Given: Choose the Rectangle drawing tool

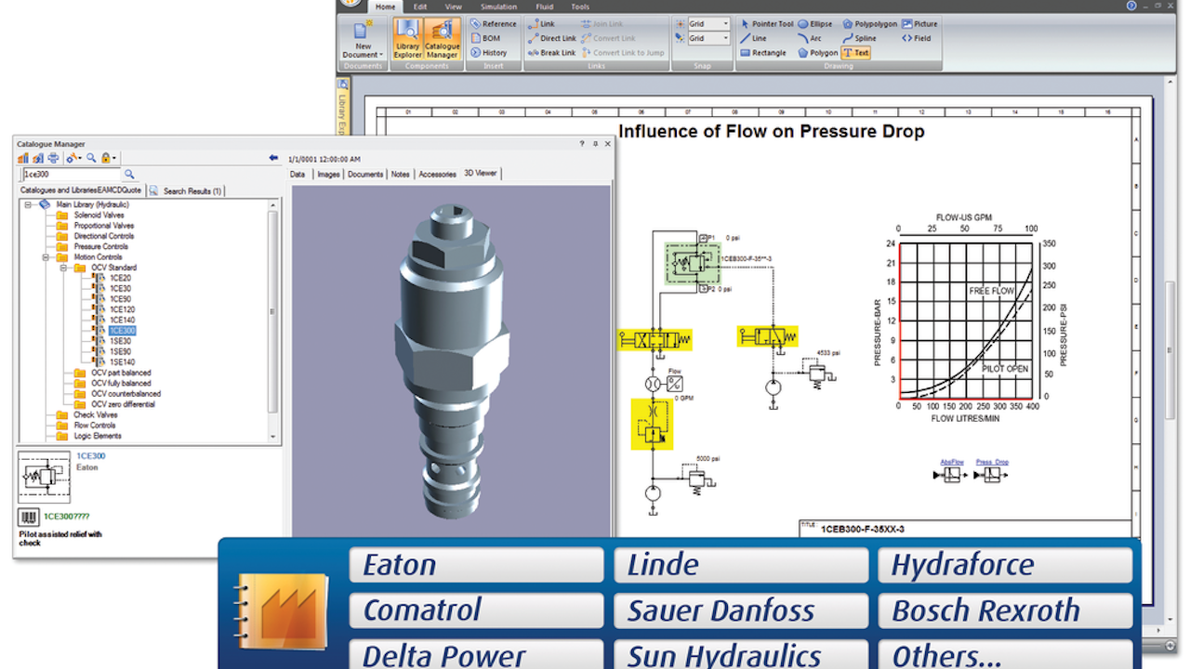Looking at the screenshot, I should point(763,53).
